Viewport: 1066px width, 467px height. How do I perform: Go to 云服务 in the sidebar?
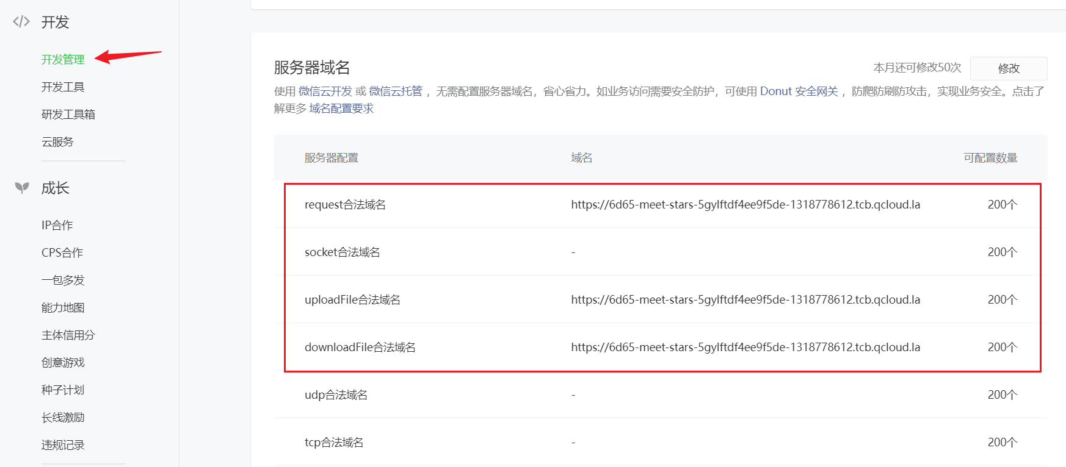[57, 141]
